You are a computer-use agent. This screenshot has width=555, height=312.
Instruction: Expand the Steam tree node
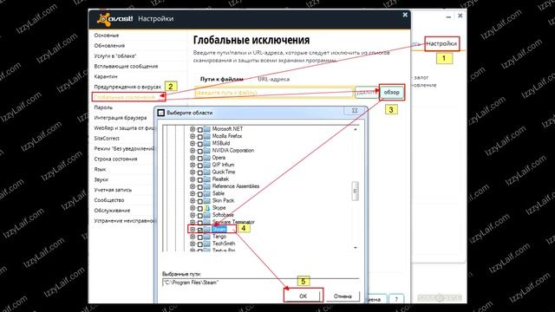[193, 230]
